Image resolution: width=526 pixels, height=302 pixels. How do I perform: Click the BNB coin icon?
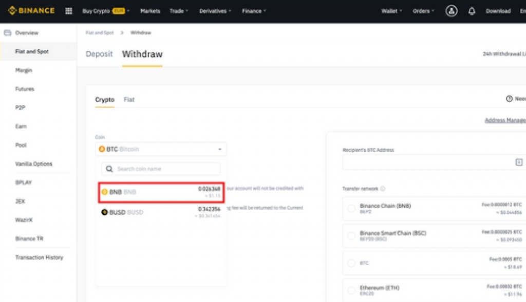(104, 192)
